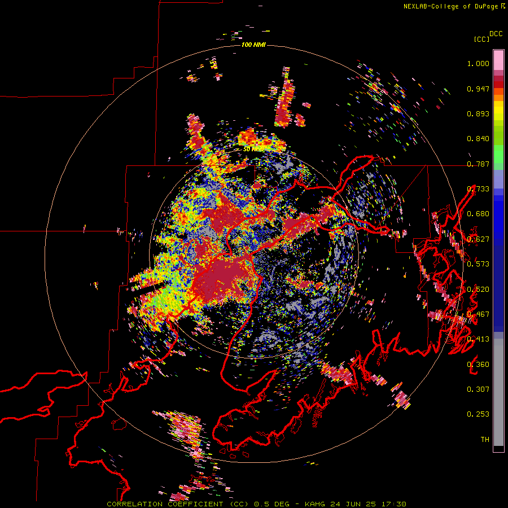Pick the yellow color bar segment
The height and width of the screenshot is (508, 508).
point(498,111)
